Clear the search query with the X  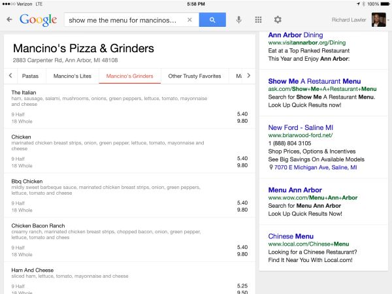(x=189, y=20)
